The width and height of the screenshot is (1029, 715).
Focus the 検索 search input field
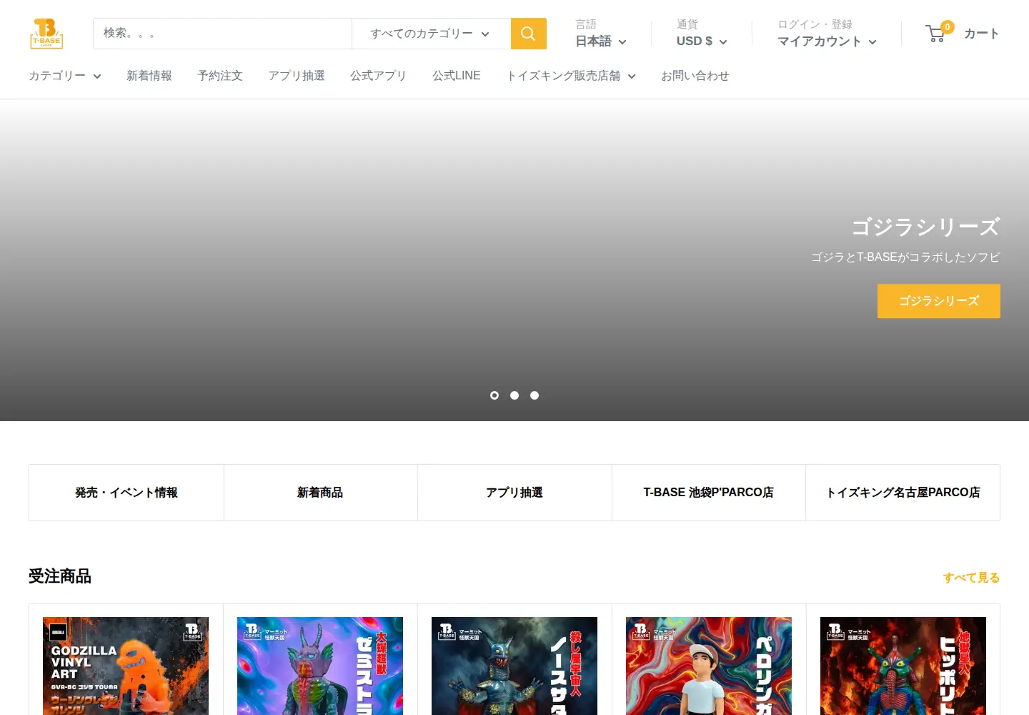coord(222,34)
